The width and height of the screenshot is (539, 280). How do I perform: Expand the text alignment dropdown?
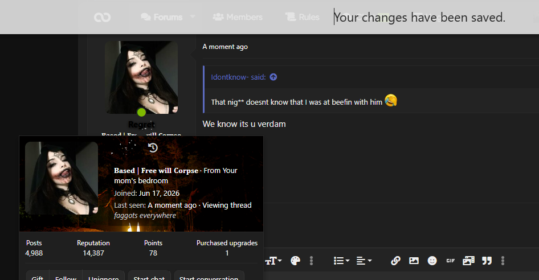[x=364, y=261]
